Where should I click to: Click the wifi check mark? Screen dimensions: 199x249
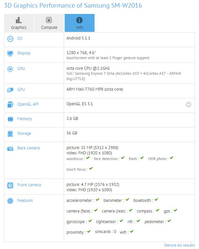point(132,231)
